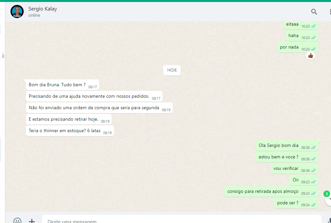Click the "vou verificar" sent message

point(286,169)
